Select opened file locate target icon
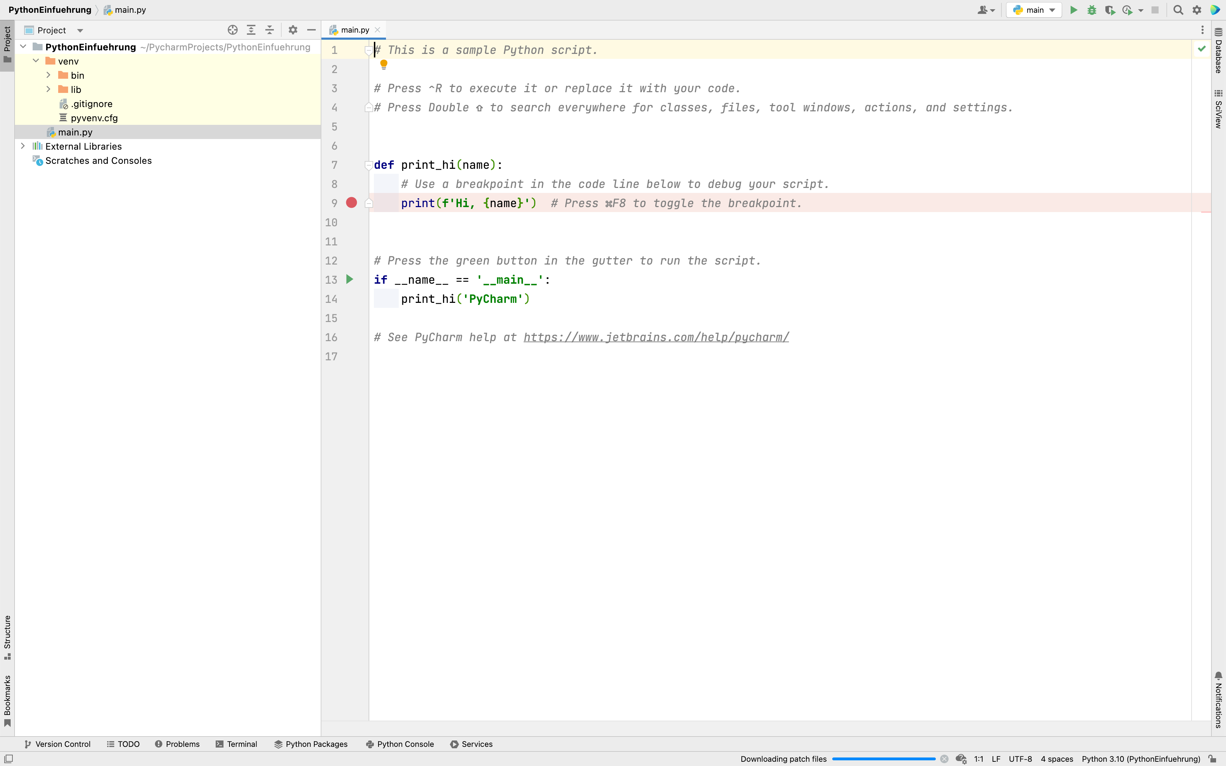 point(232,30)
